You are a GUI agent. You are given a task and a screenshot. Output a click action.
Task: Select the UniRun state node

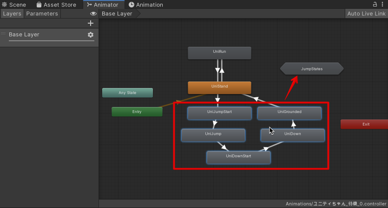point(219,53)
